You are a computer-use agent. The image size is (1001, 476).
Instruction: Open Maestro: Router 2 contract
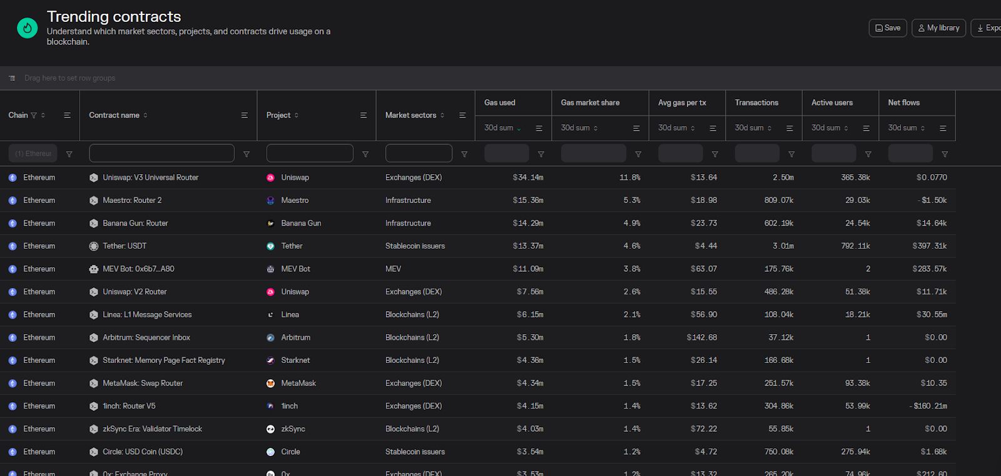click(x=132, y=201)
